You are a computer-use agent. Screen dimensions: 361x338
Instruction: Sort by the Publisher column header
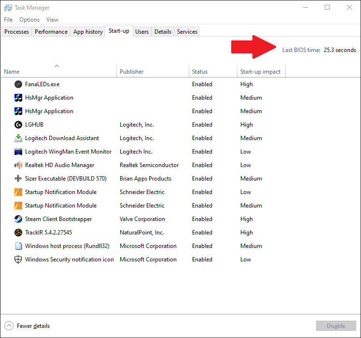[x=153, y=70]
